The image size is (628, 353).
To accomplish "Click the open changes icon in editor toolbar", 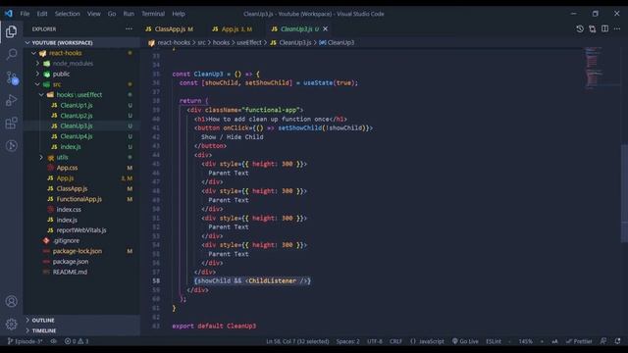I will pyautogui.click(x=592, y=28).
